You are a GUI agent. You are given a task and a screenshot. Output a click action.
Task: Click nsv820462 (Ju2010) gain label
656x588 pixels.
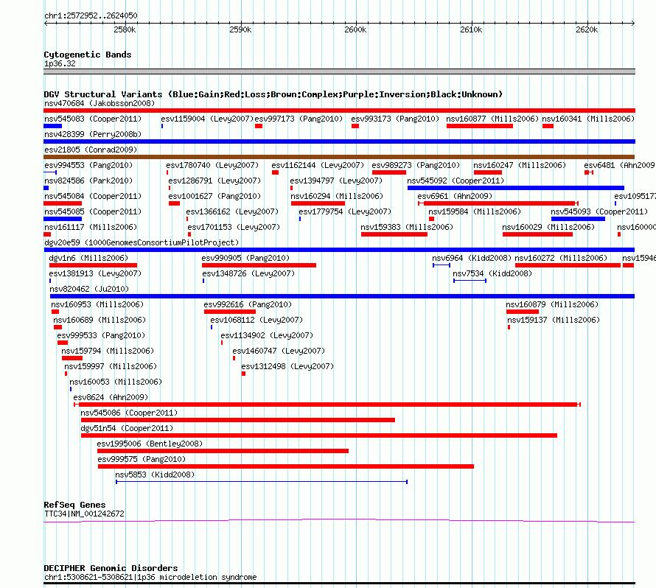pyautogui.click(x=89, y=289)
